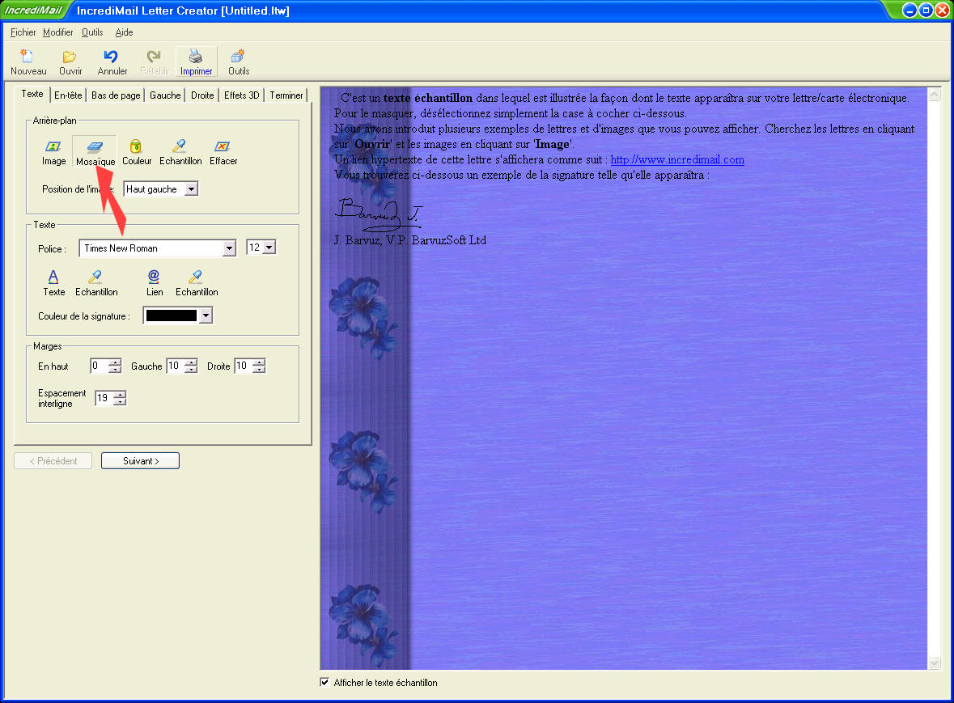The height and width of the screenshot is (703, 954).
Task: Switch to the Droite tab
Action: click(x=202, y=95)
